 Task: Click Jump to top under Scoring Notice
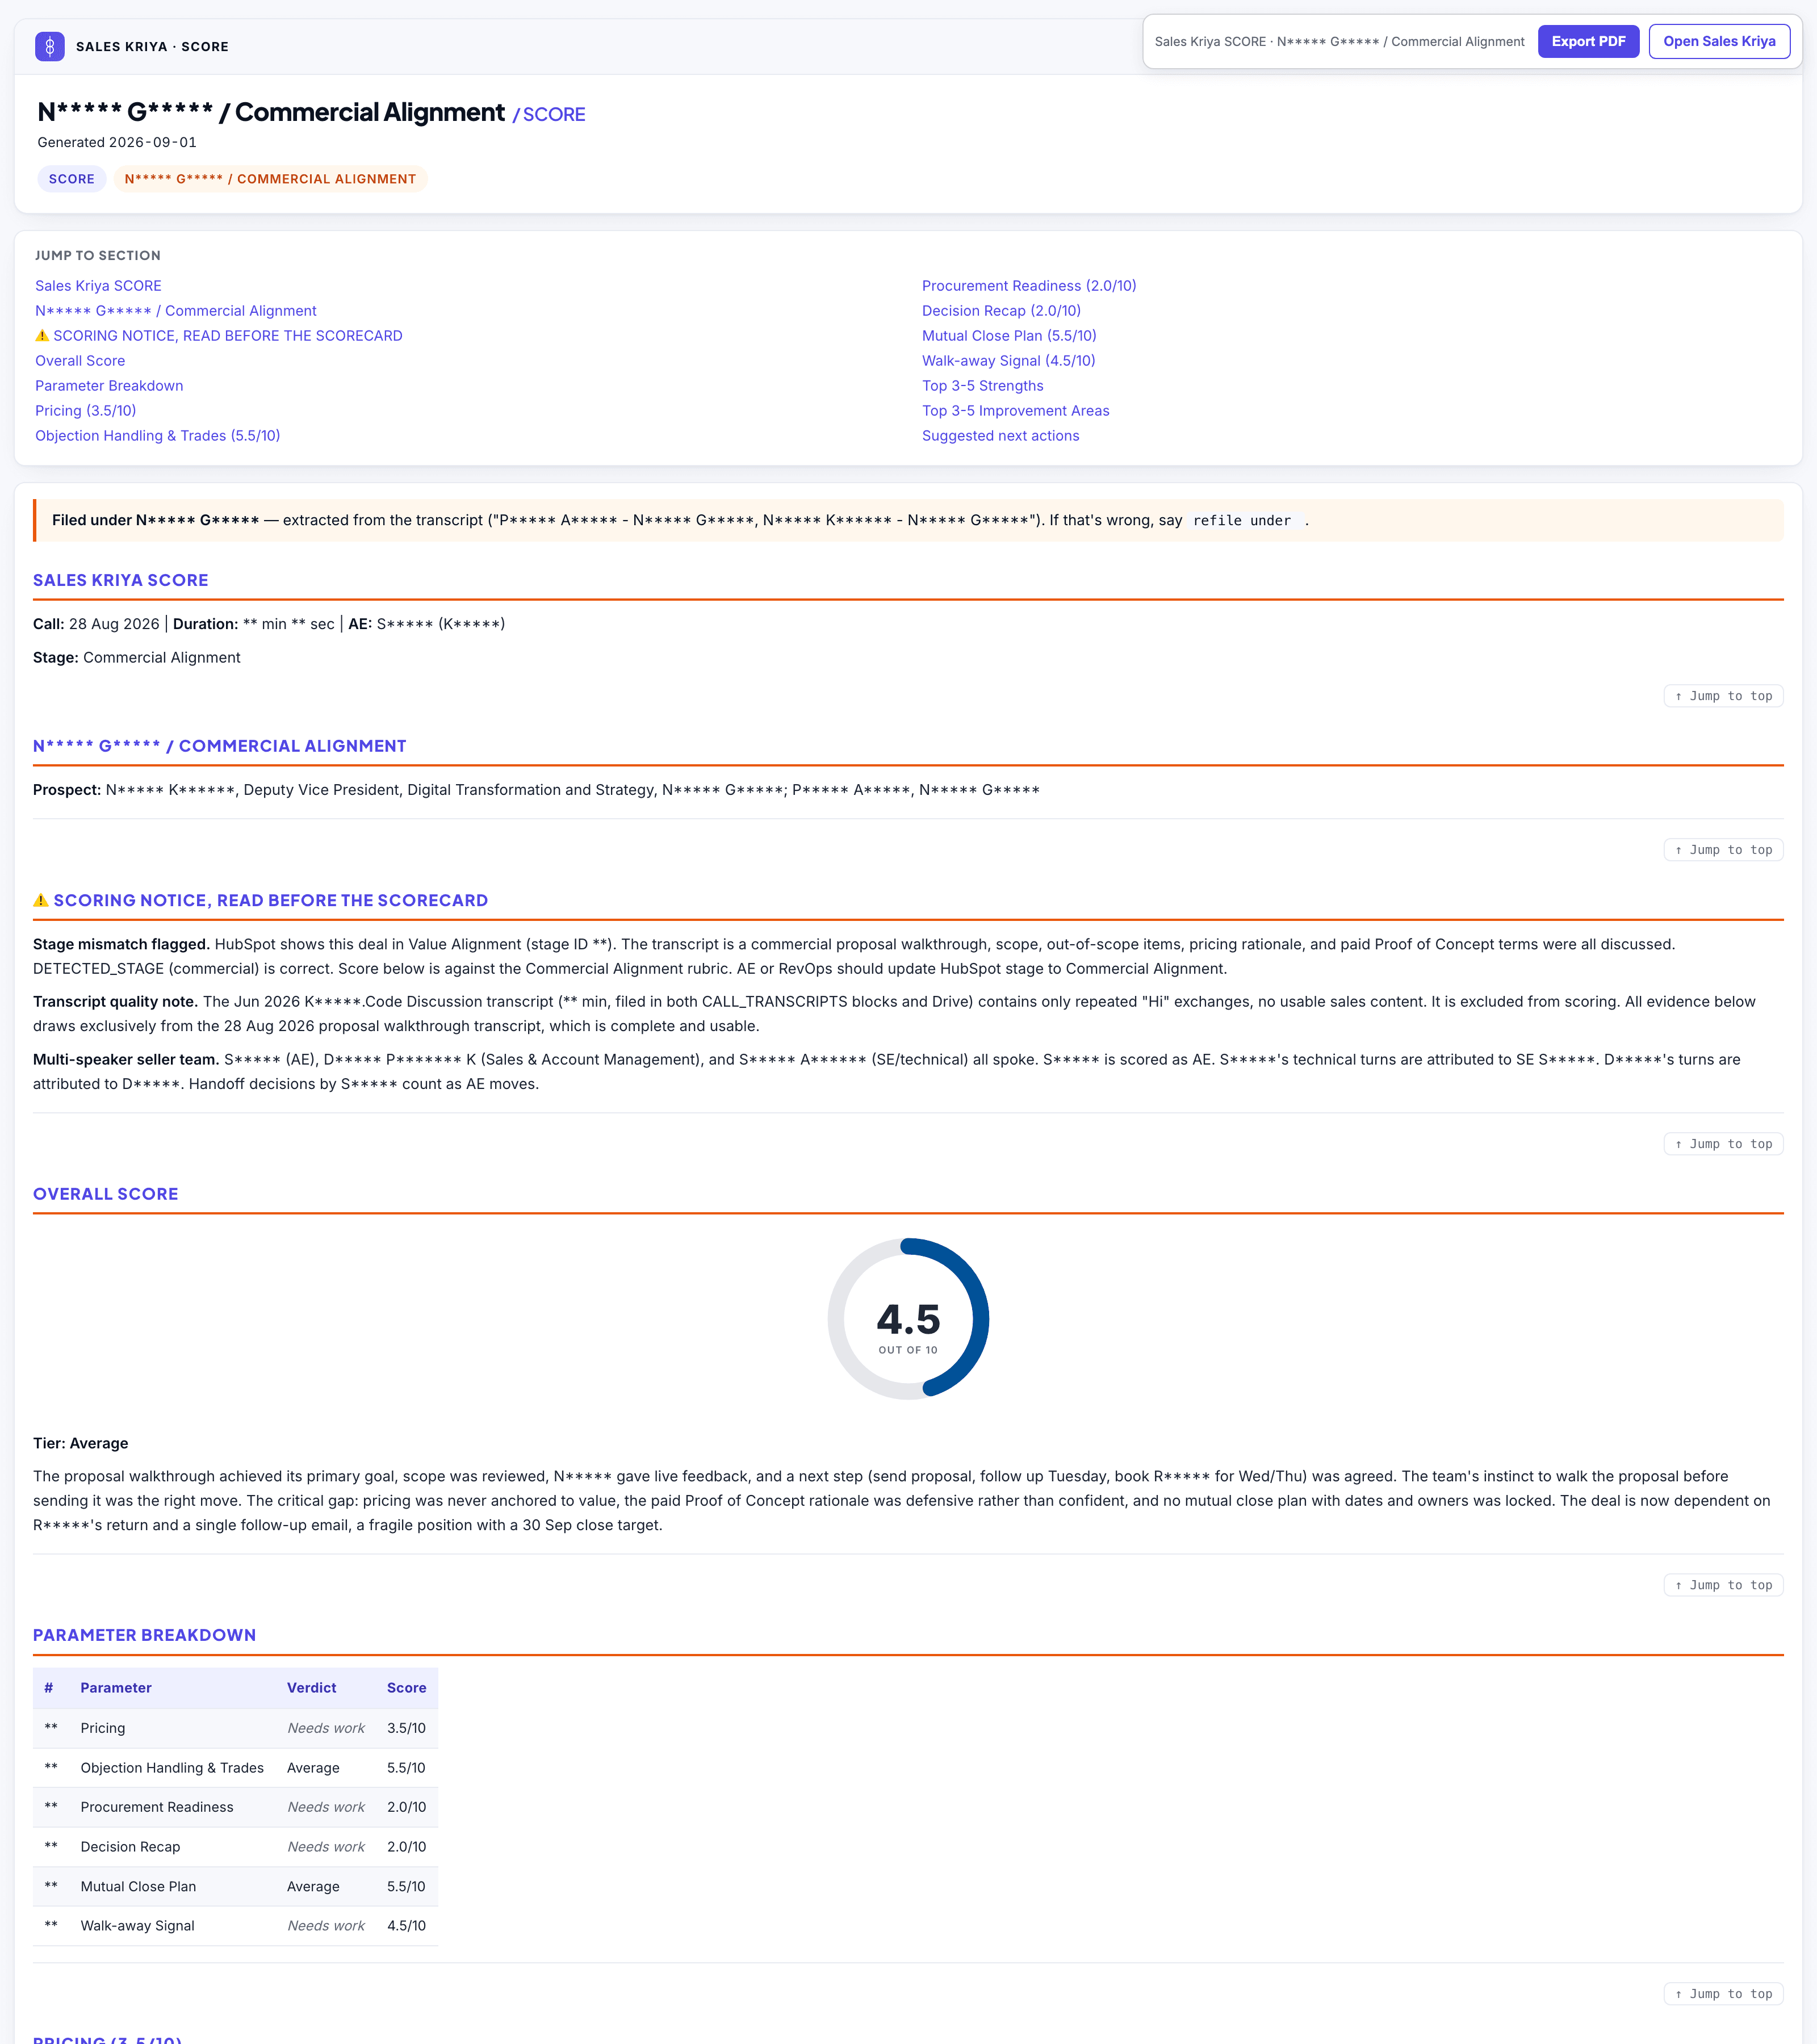tap(1723, 1144)
